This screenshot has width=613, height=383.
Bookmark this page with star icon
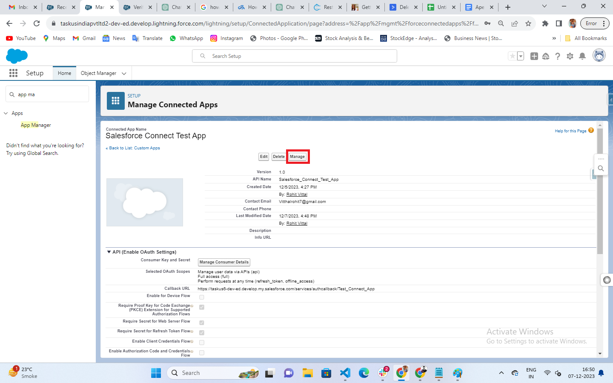point(528,23)
